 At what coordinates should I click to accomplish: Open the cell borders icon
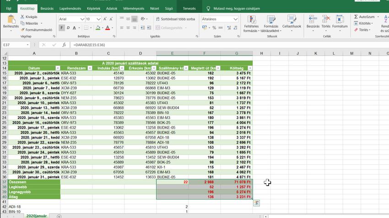(86, 28)
